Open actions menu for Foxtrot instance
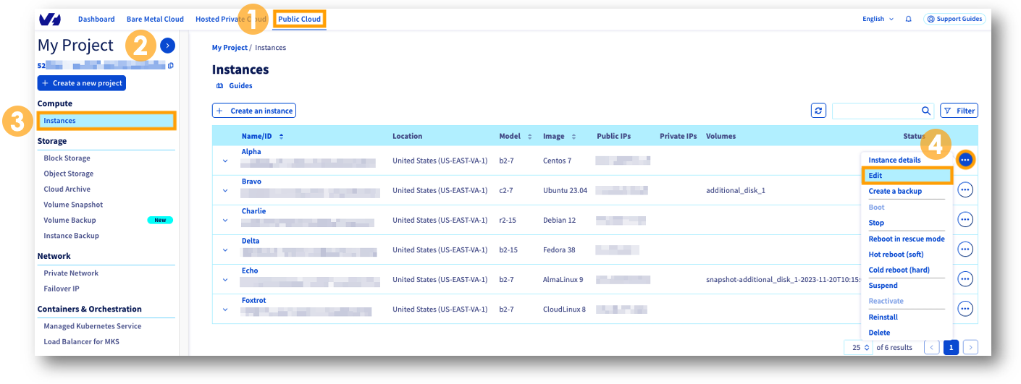 [965, 308]
